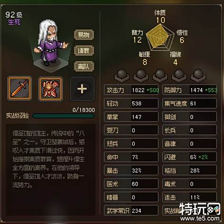Screen dimensions: 224x224
Task: Click the first empty orb socket
Action: pos(122,76)
